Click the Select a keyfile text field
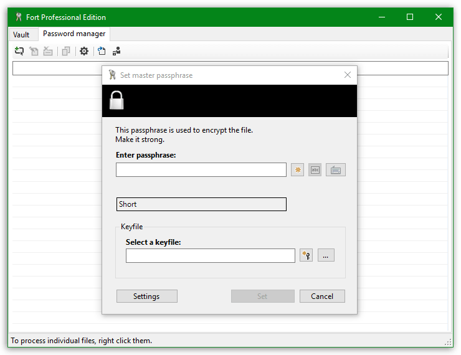Screen dimensions: 461x355 (x=210, y=255)
